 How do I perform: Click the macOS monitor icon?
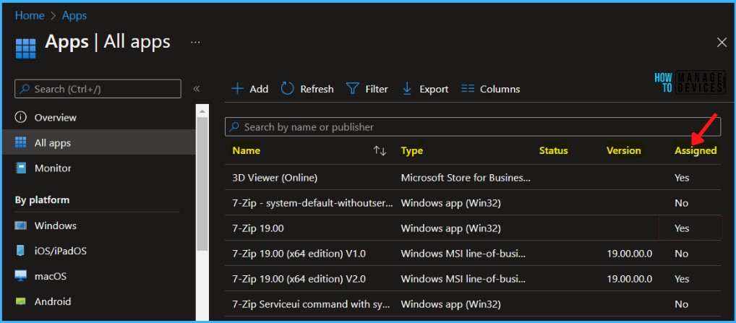tap(21, 276)
